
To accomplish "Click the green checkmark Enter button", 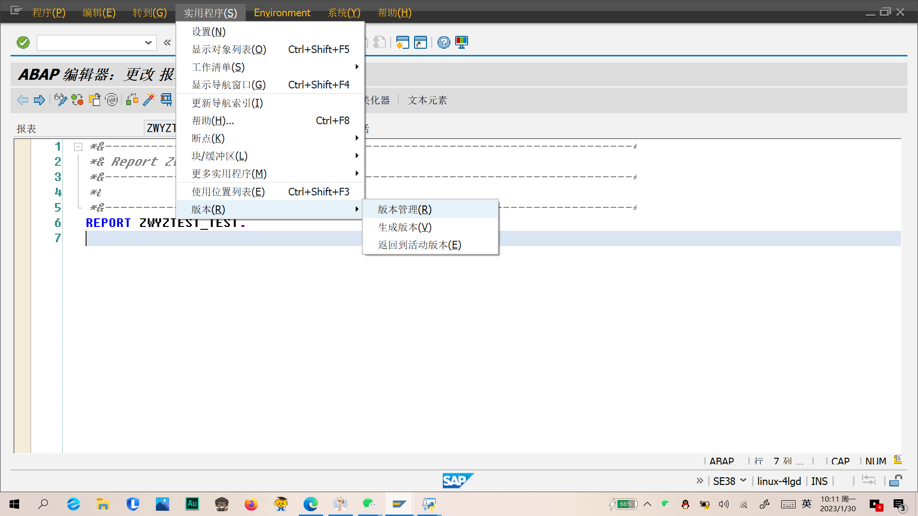I will [x=23, y=43].
